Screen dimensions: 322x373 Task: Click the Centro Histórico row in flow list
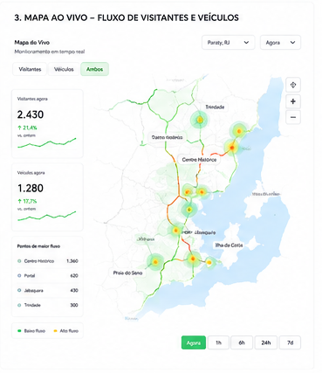[x=47, y=261]
